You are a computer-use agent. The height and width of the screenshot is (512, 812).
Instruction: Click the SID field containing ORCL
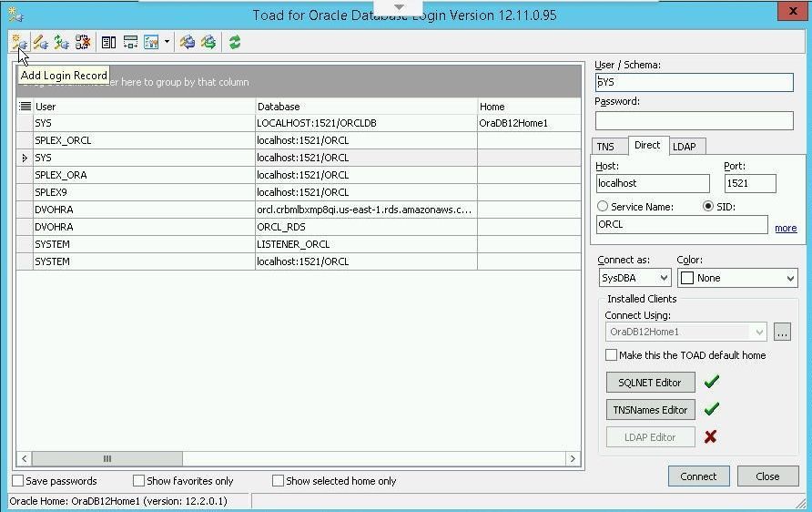pyautogui.click(x=682, y=224)
